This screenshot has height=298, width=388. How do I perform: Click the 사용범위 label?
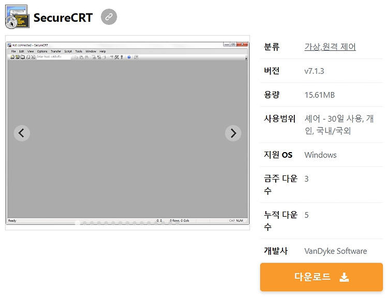coord(279,118)
